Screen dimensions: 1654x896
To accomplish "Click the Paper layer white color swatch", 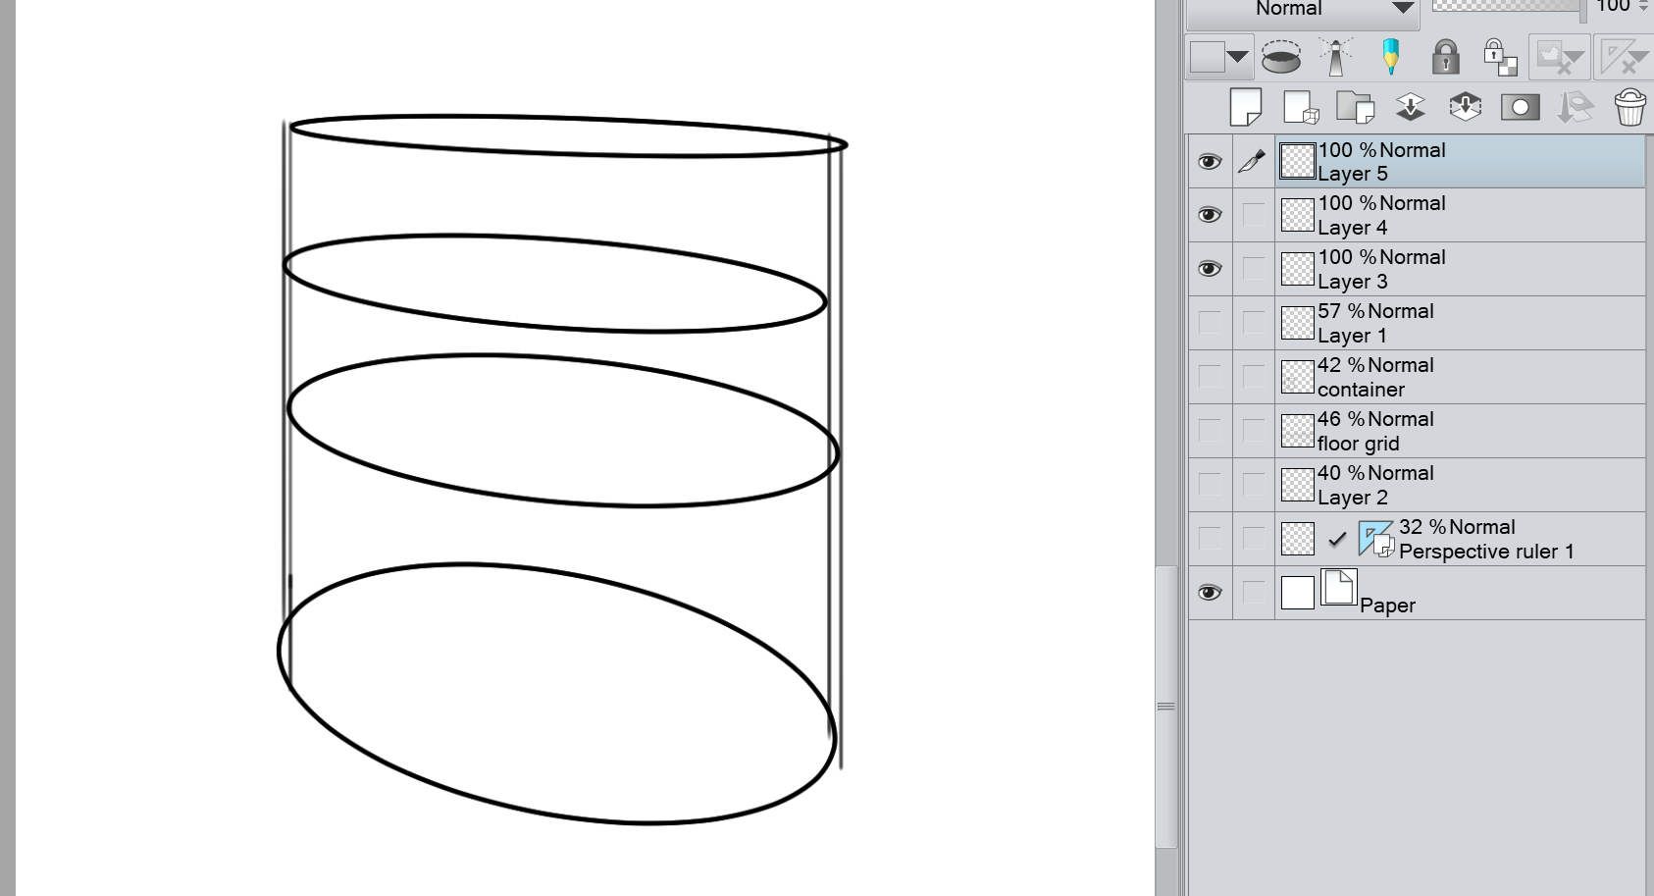I will click(1298, 593).
